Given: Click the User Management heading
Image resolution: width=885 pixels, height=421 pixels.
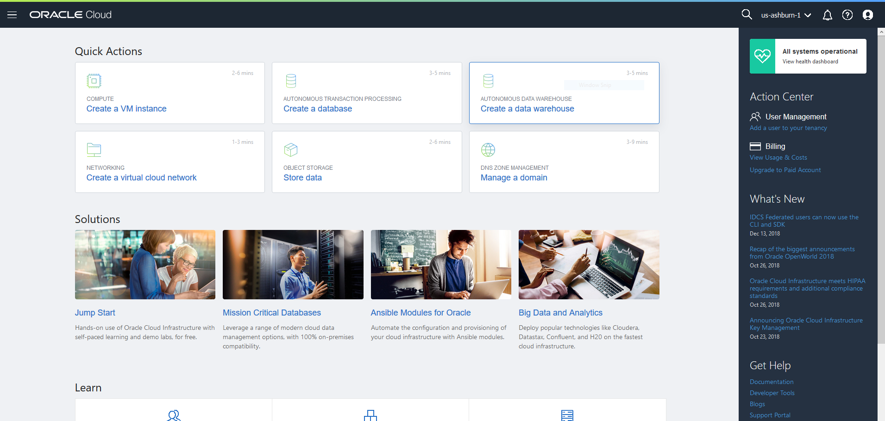Looking at the screenshot, I should [796, 117].
